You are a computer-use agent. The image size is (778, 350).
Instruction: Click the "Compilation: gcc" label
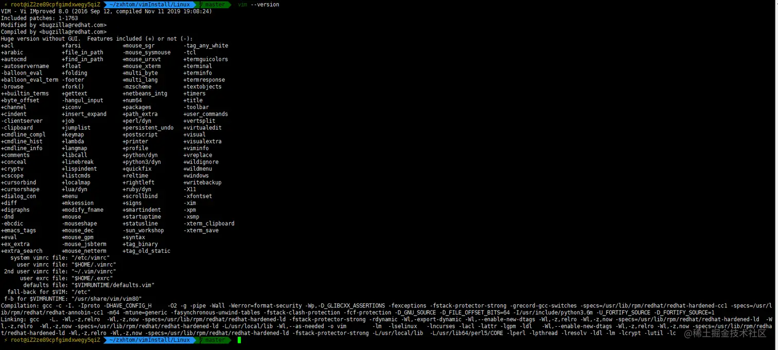pyautogui.click(x=27, y=305)
